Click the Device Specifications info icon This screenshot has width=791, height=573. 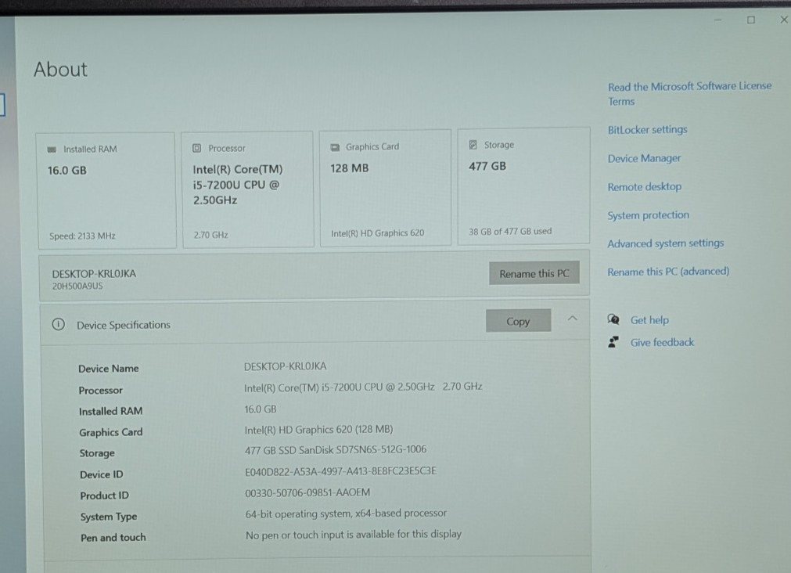click(x=59, y=325)
